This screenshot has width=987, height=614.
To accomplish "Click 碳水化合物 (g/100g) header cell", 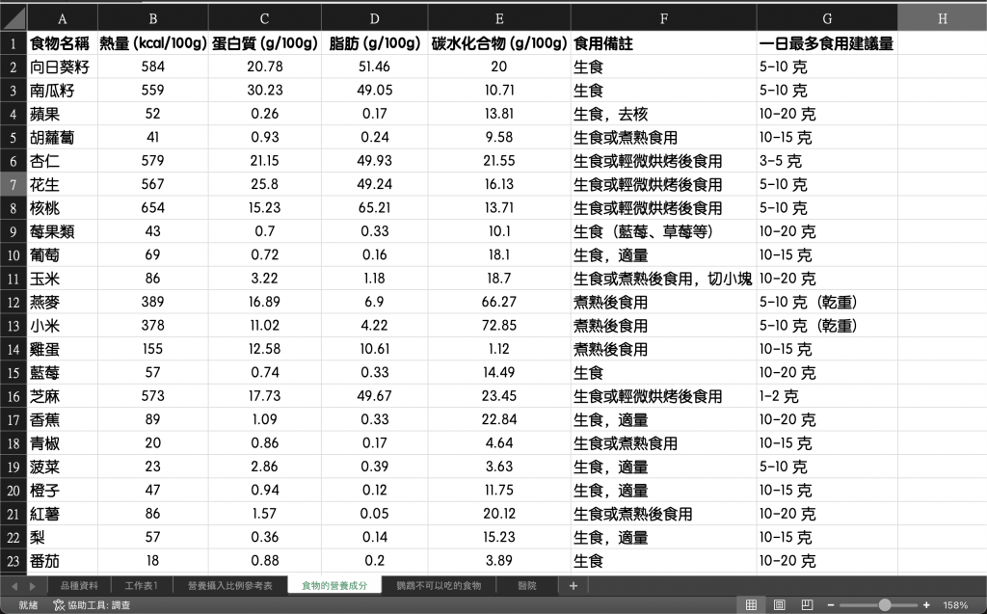I will (499, 43).
